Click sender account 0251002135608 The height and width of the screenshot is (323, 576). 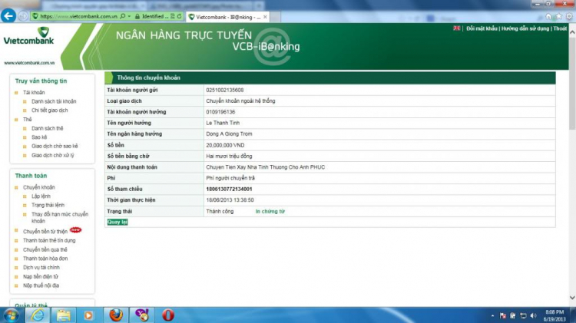[224, 90]
